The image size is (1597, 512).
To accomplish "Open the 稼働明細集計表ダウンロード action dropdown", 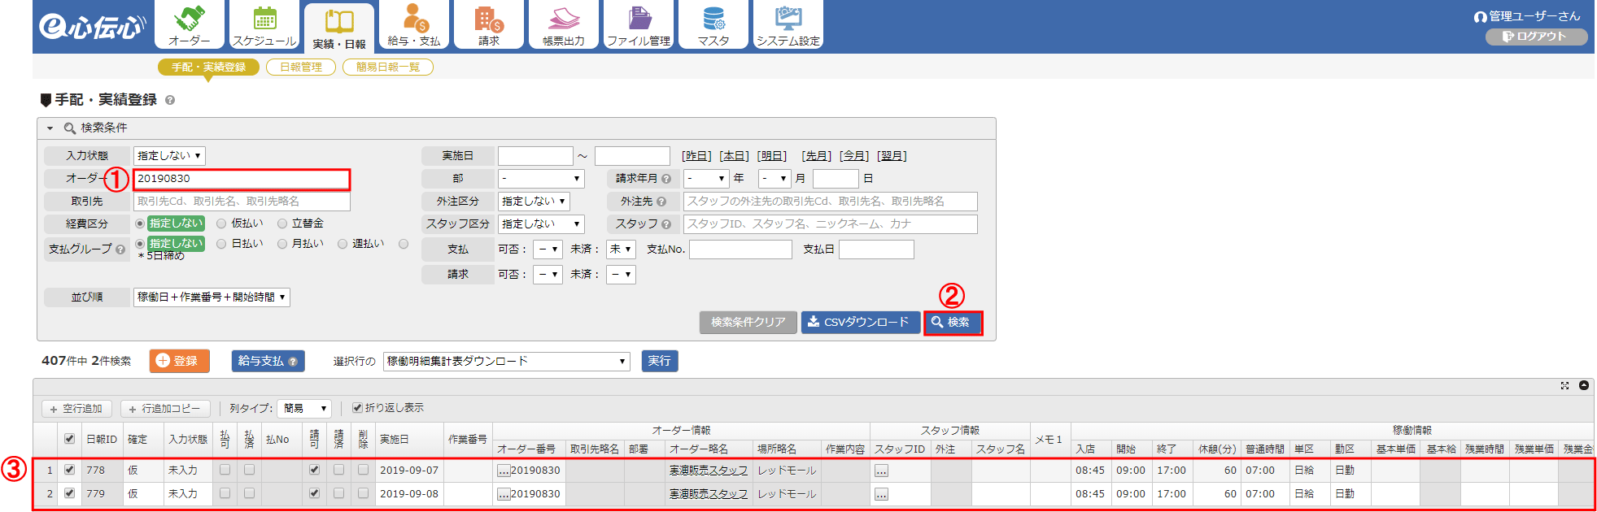I will tap(507, 361).
